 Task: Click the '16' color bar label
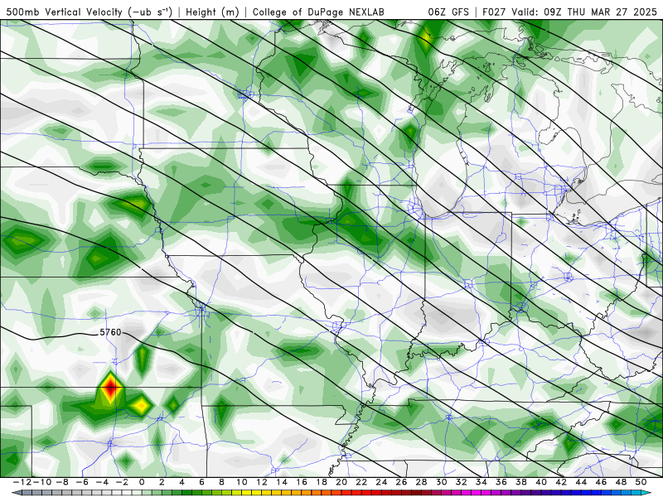coord(302,482)
